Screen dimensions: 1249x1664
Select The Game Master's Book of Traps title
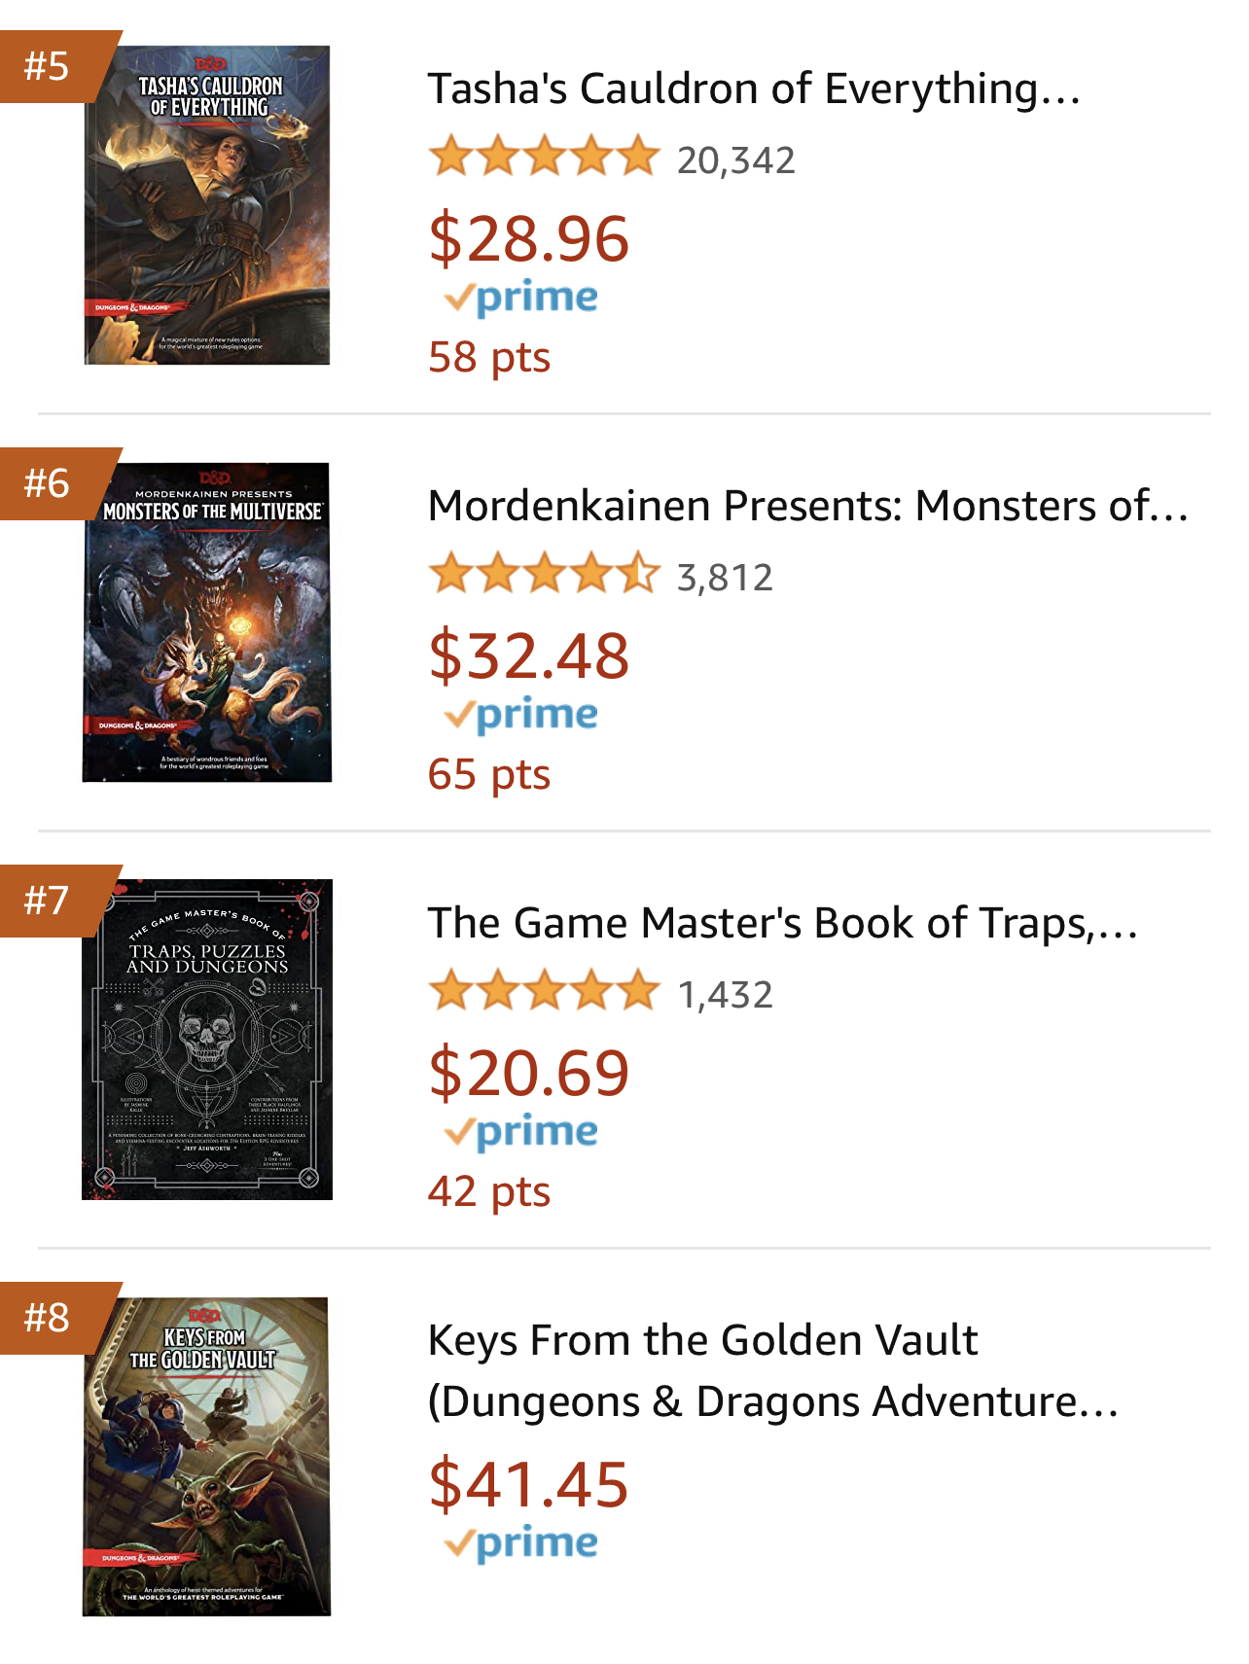pos(782,923)
